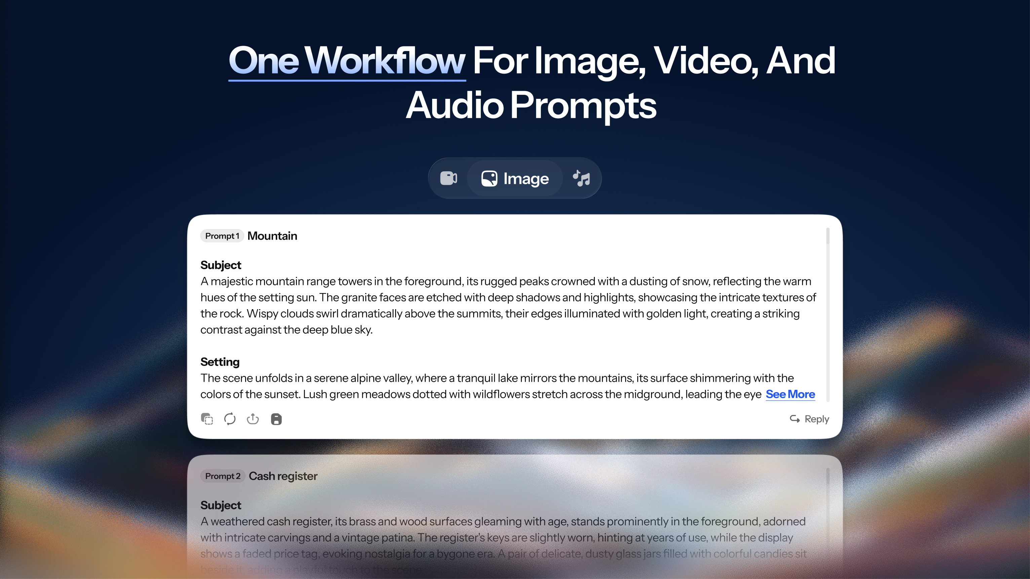1030x579 pixels.
Task: Click the Prompt 1 badge
Action: [x=222, y=236]
